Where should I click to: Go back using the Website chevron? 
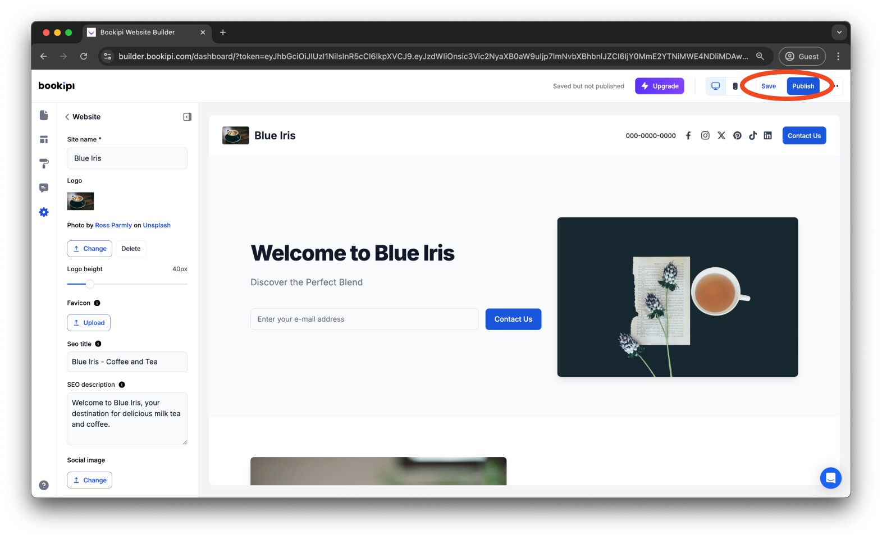[x=67, y=117]
